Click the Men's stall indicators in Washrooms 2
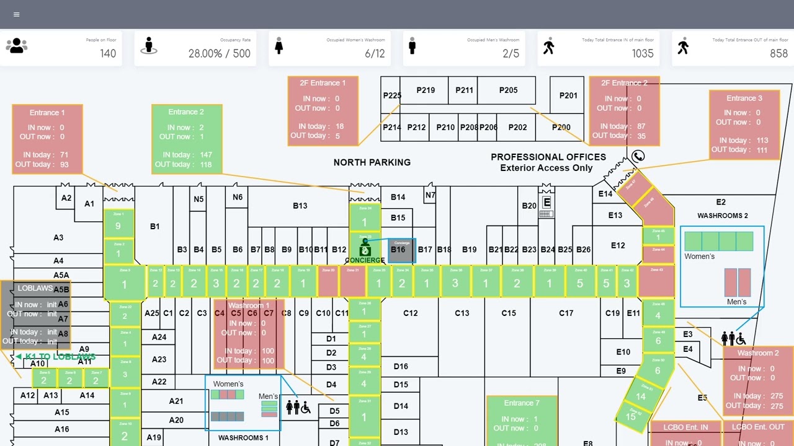This screenshot has width=794, height=446. [x=738, y=282]
